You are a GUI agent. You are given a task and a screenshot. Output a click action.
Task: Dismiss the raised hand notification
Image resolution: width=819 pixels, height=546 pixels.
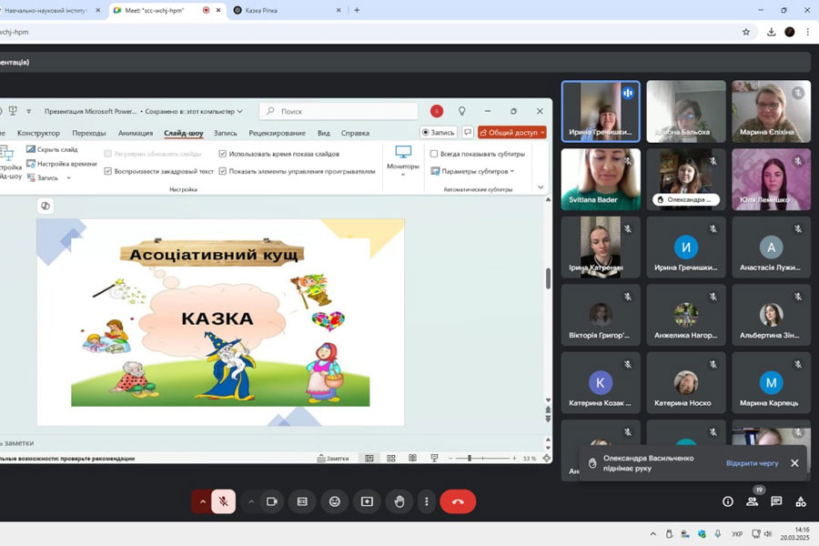pos(795,463)
